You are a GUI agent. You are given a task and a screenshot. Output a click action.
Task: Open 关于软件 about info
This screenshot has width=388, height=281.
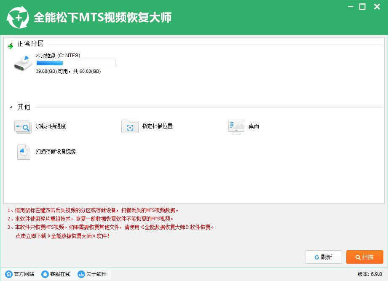[92, 274]
